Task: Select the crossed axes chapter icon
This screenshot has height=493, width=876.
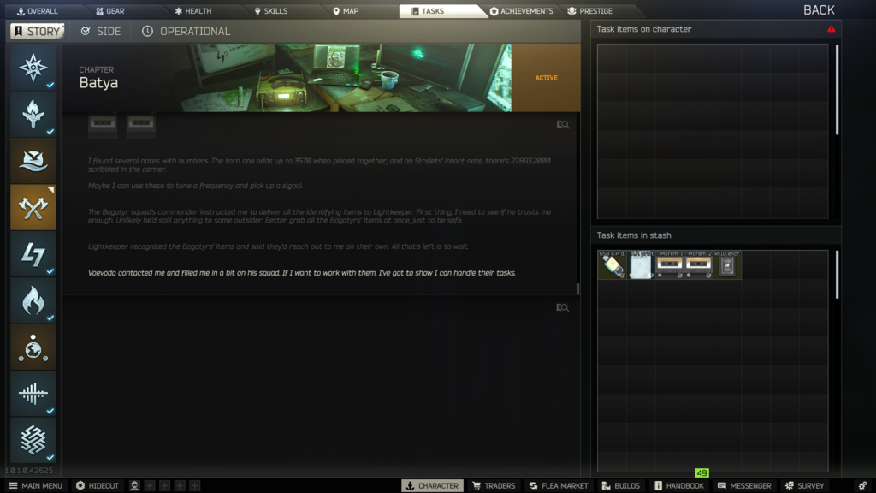Action: 33,207
